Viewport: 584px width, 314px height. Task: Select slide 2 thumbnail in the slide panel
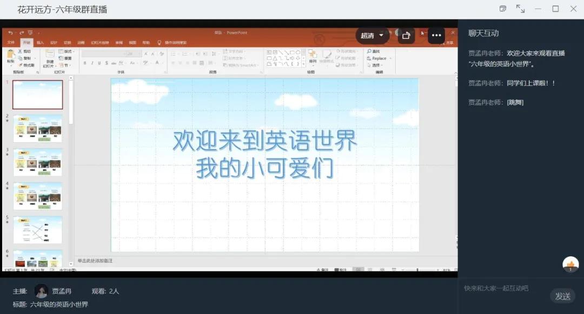click(x=38, y=128)
